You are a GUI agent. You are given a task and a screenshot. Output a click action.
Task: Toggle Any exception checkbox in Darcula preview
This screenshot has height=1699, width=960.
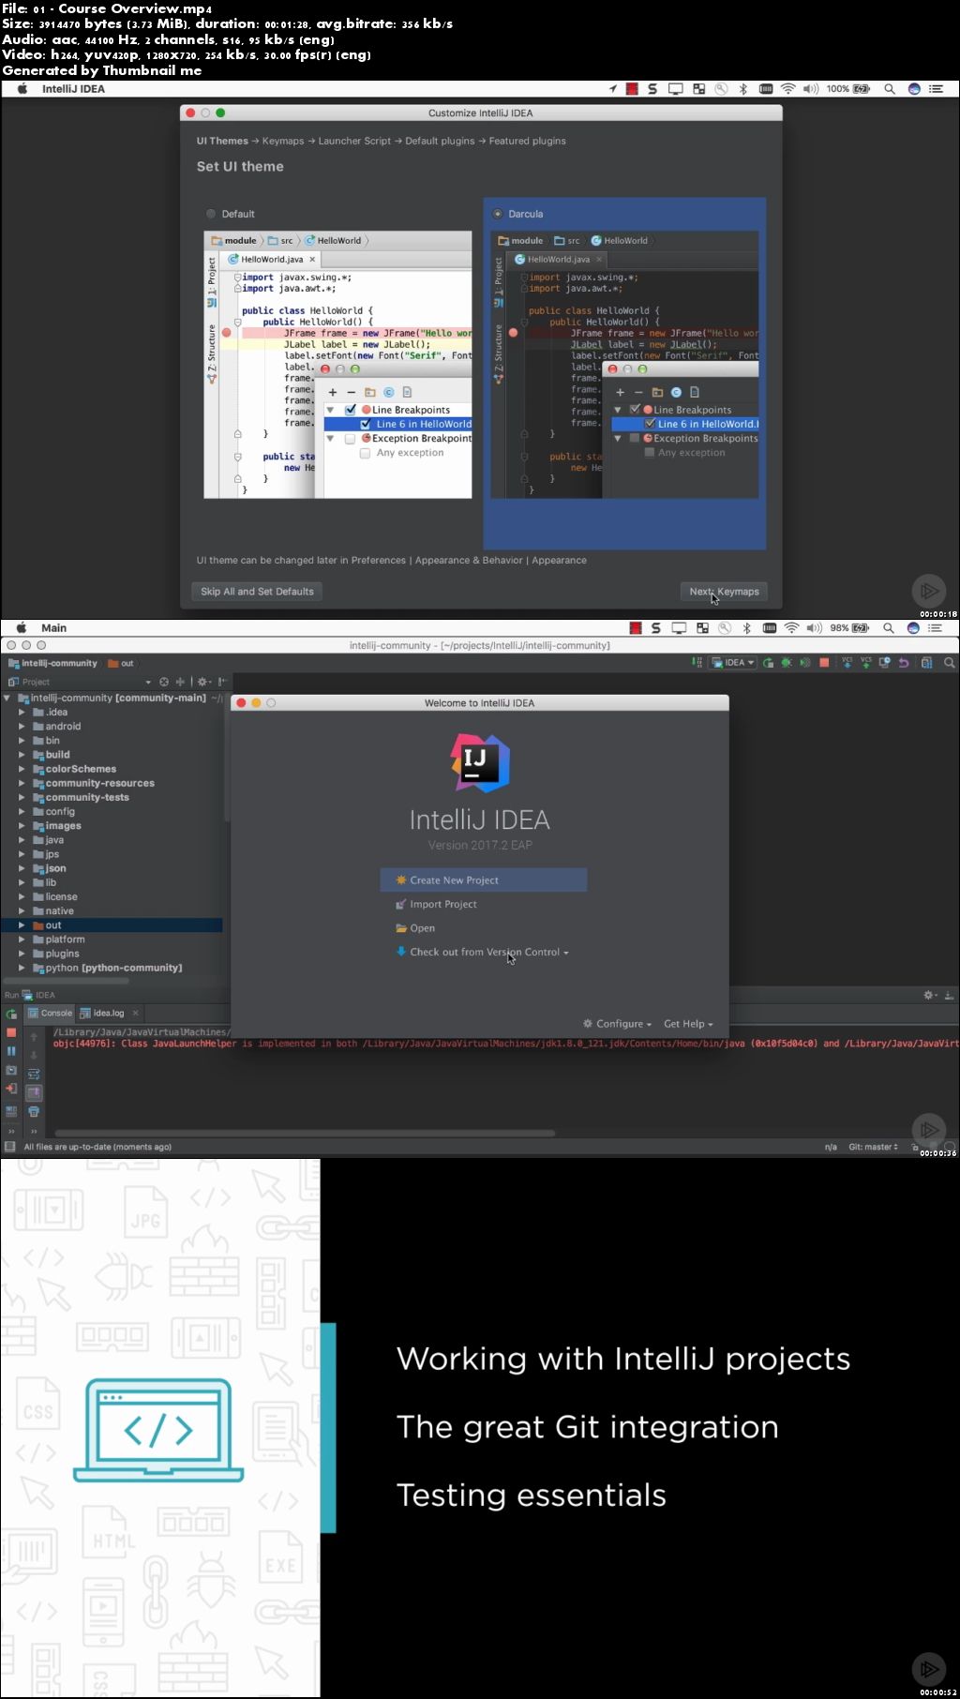[x=649, y=453]
